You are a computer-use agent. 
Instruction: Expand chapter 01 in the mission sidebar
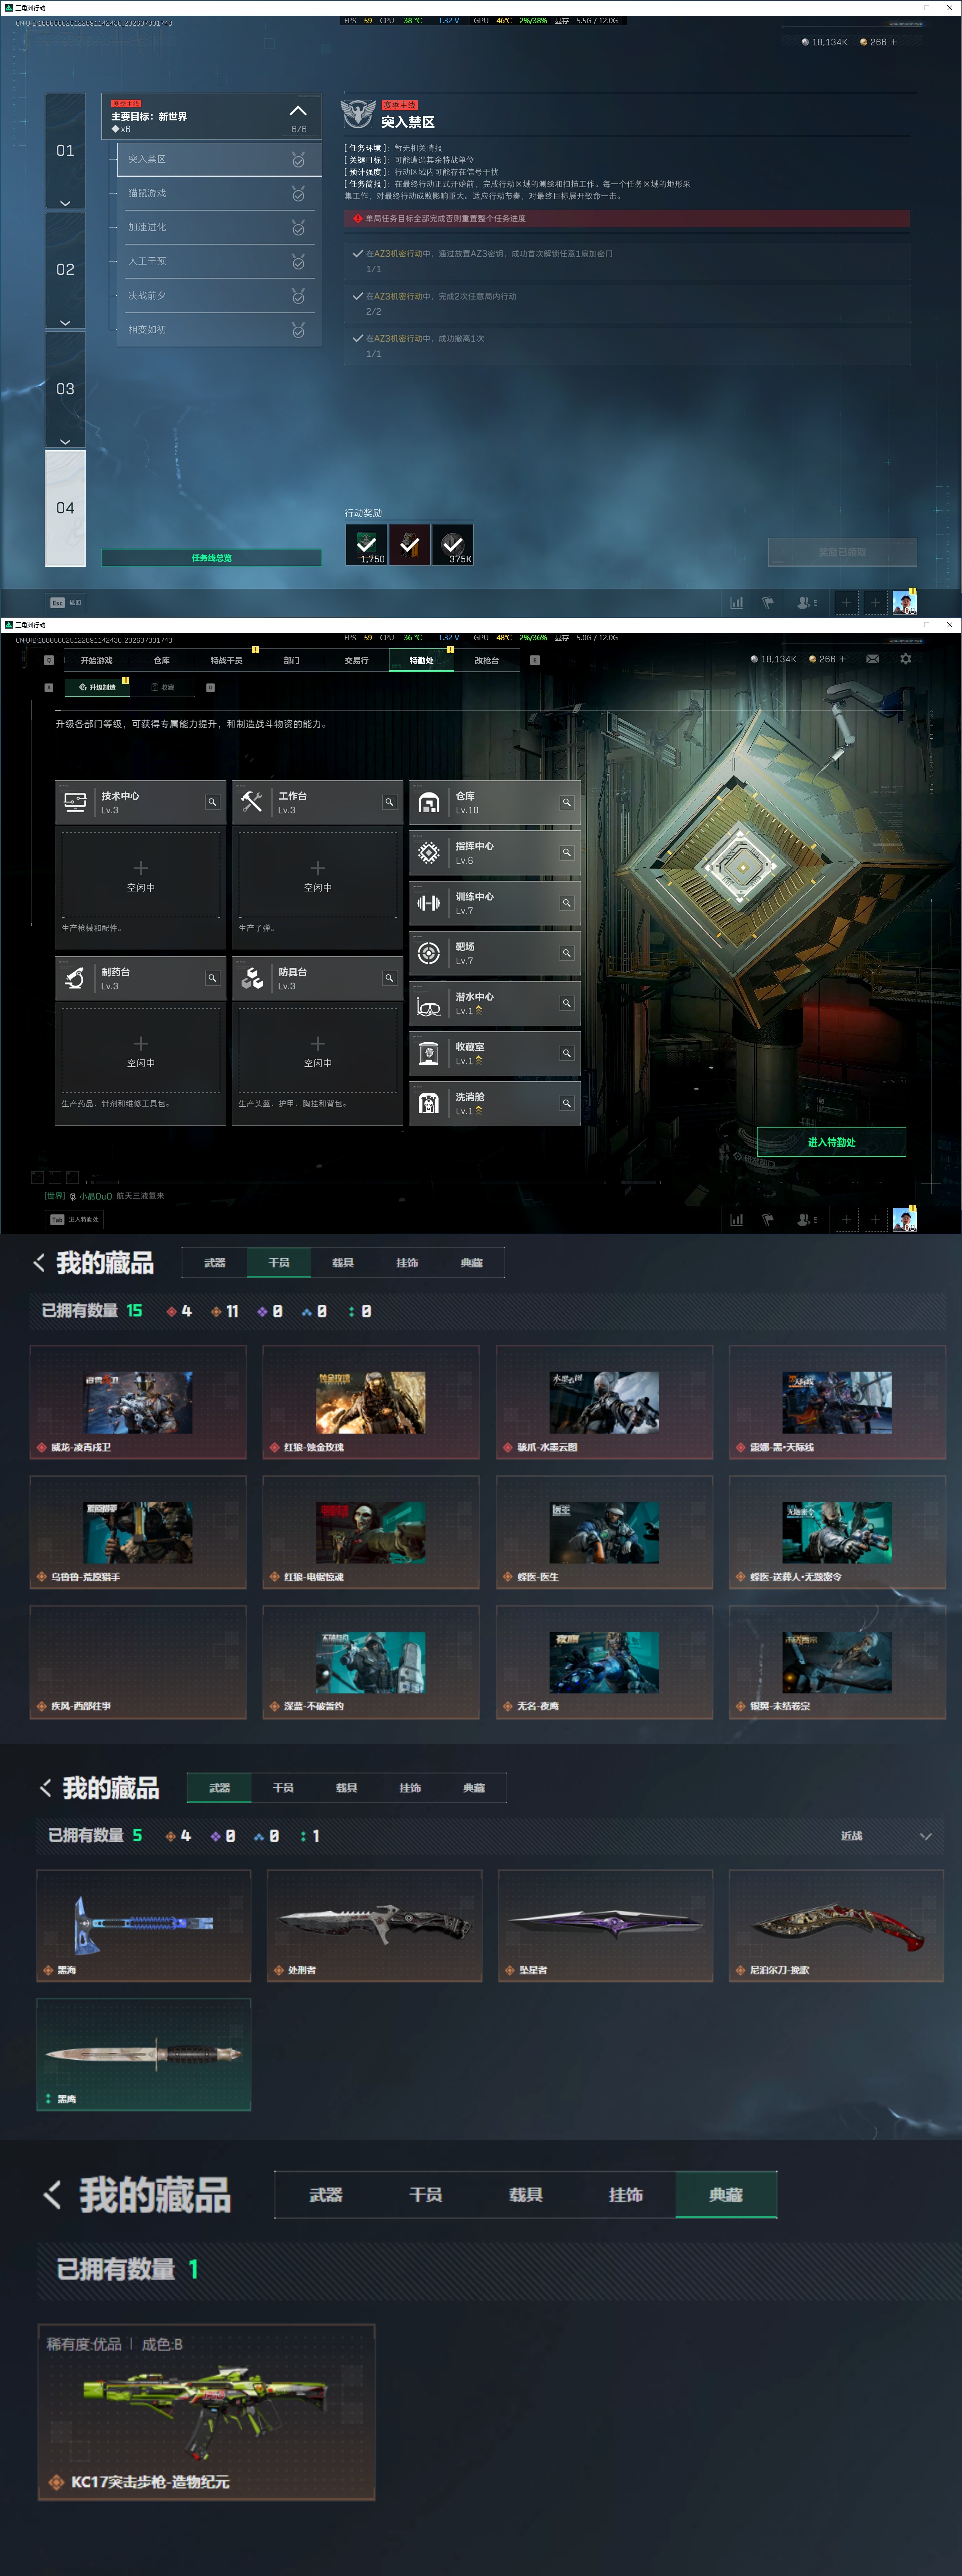tap(65, 152)
